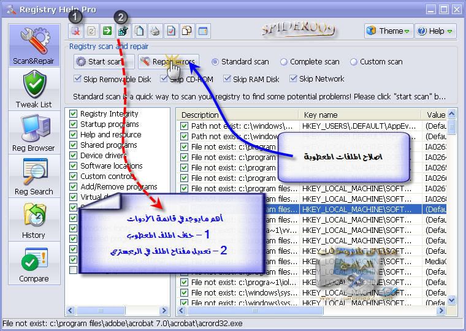The image size is (466, 331).
Task: Uncheck the Add/Remove programs category
Action: point(73,186)
